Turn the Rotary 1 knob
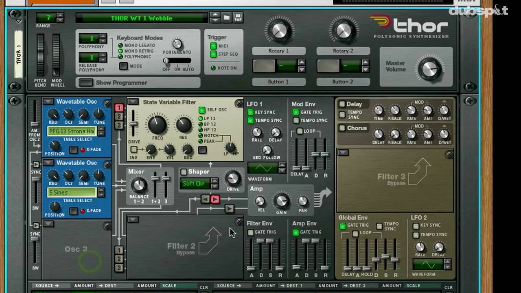 coord(279,31)
